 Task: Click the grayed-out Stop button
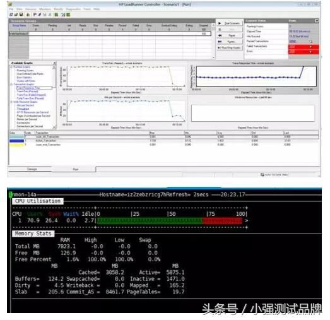click(x=230, y=30)
